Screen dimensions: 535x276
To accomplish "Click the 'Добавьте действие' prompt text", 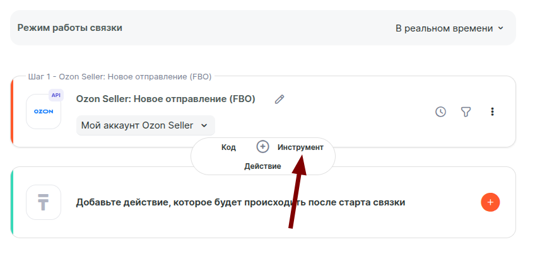I will [x=240, y=202].
